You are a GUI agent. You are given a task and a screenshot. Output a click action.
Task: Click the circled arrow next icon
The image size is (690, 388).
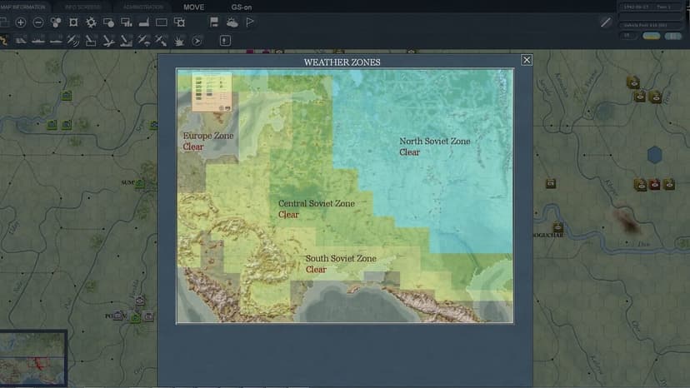[197, 42]
